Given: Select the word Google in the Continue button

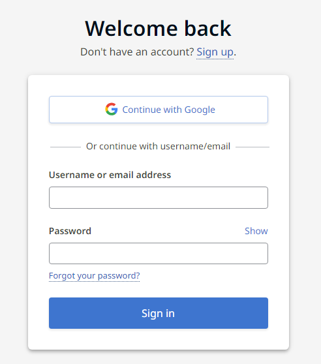Looking at the screenshot, I should pos(200,110).
